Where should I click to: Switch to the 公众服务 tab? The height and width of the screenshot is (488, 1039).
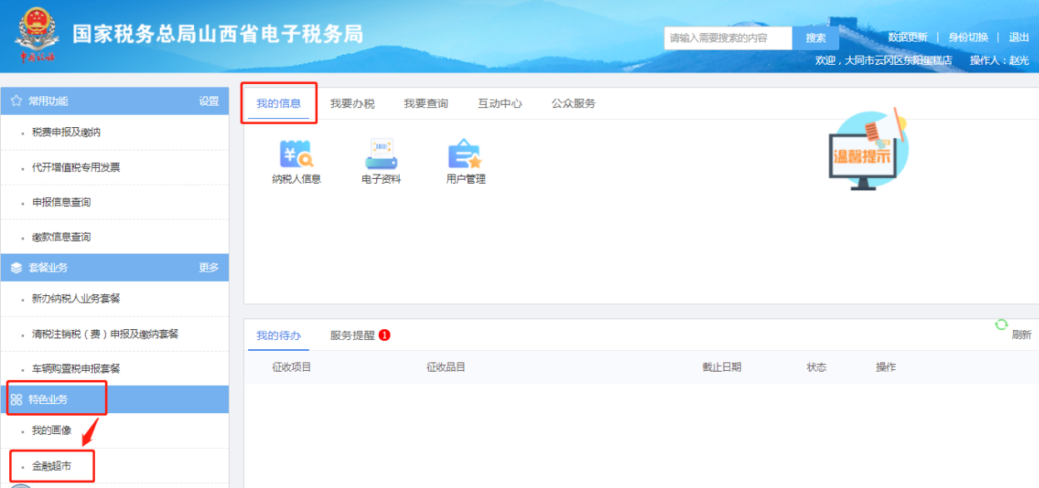click(x=574, y=103)
